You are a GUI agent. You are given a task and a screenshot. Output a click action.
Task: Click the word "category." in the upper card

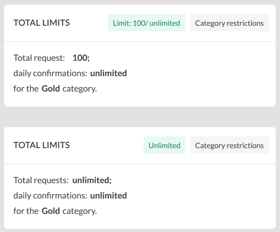tap(80, 89)
